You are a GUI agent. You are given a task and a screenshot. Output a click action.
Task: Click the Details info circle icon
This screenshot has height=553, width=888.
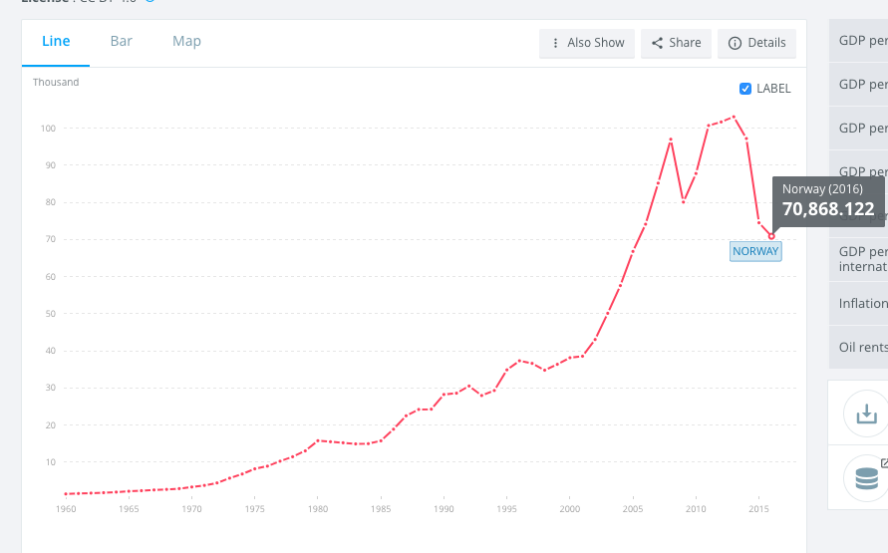point(736,43)
